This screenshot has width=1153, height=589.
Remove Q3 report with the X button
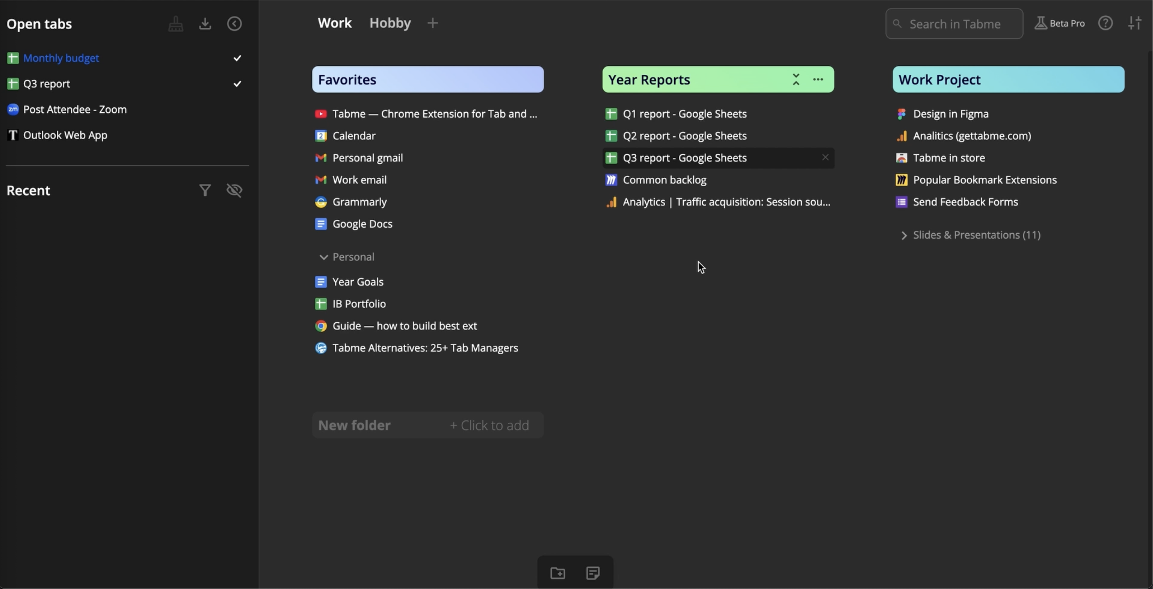click(825, 158)
